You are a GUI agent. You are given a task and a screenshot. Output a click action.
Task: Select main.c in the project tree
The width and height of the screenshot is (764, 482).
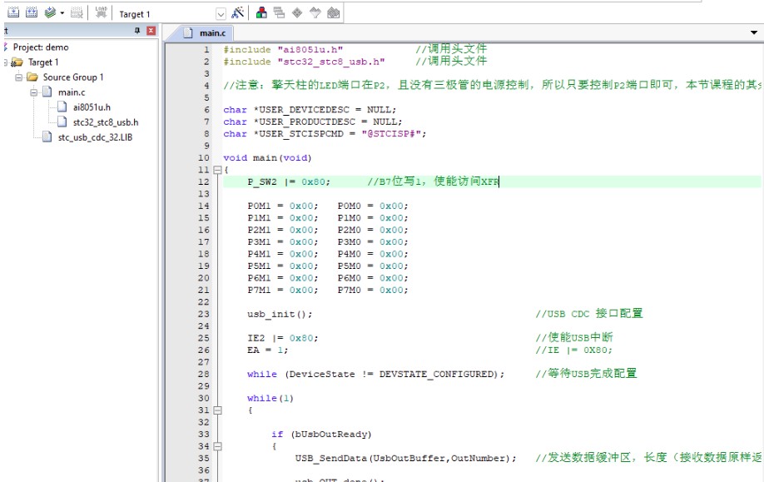pos(72,92)
